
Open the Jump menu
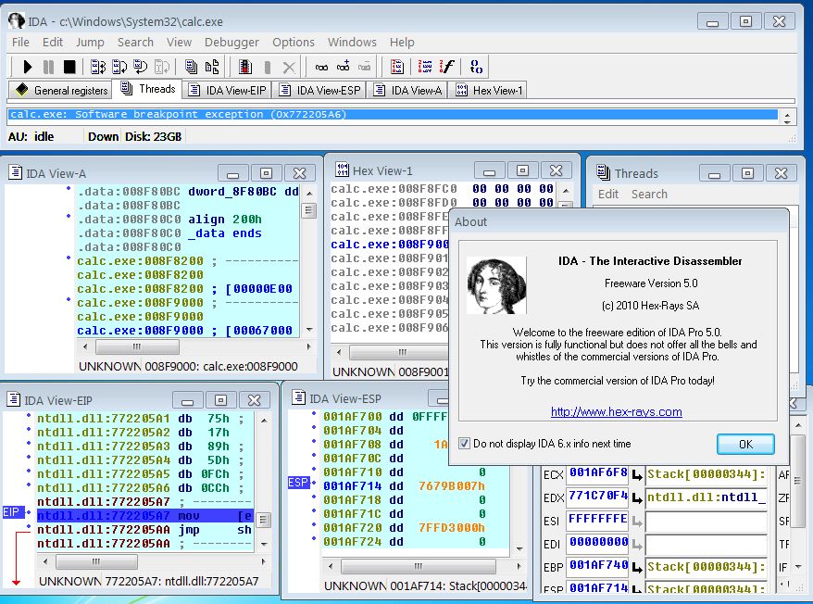coord(90,42)
